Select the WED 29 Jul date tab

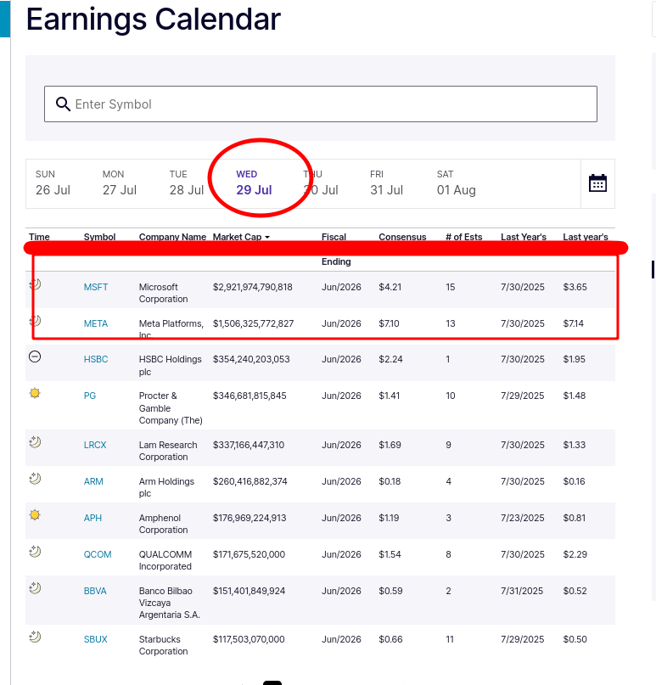254,183
